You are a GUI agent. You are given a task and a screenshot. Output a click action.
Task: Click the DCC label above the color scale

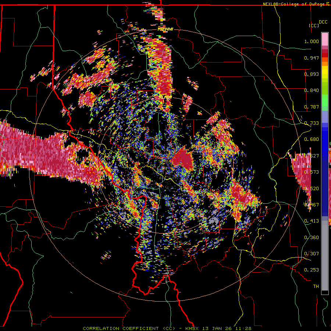(323, 22)
